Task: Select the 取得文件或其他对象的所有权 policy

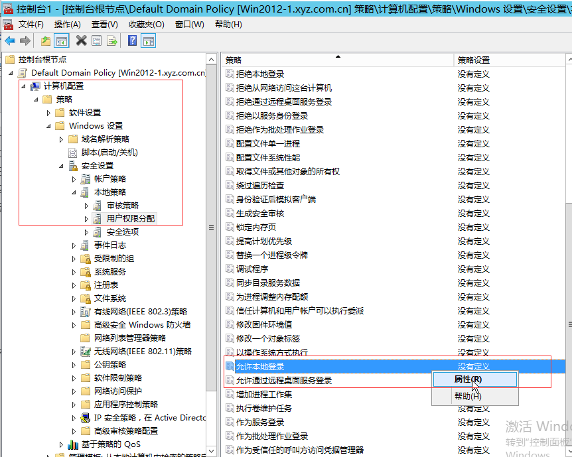Action: point(288,171)
